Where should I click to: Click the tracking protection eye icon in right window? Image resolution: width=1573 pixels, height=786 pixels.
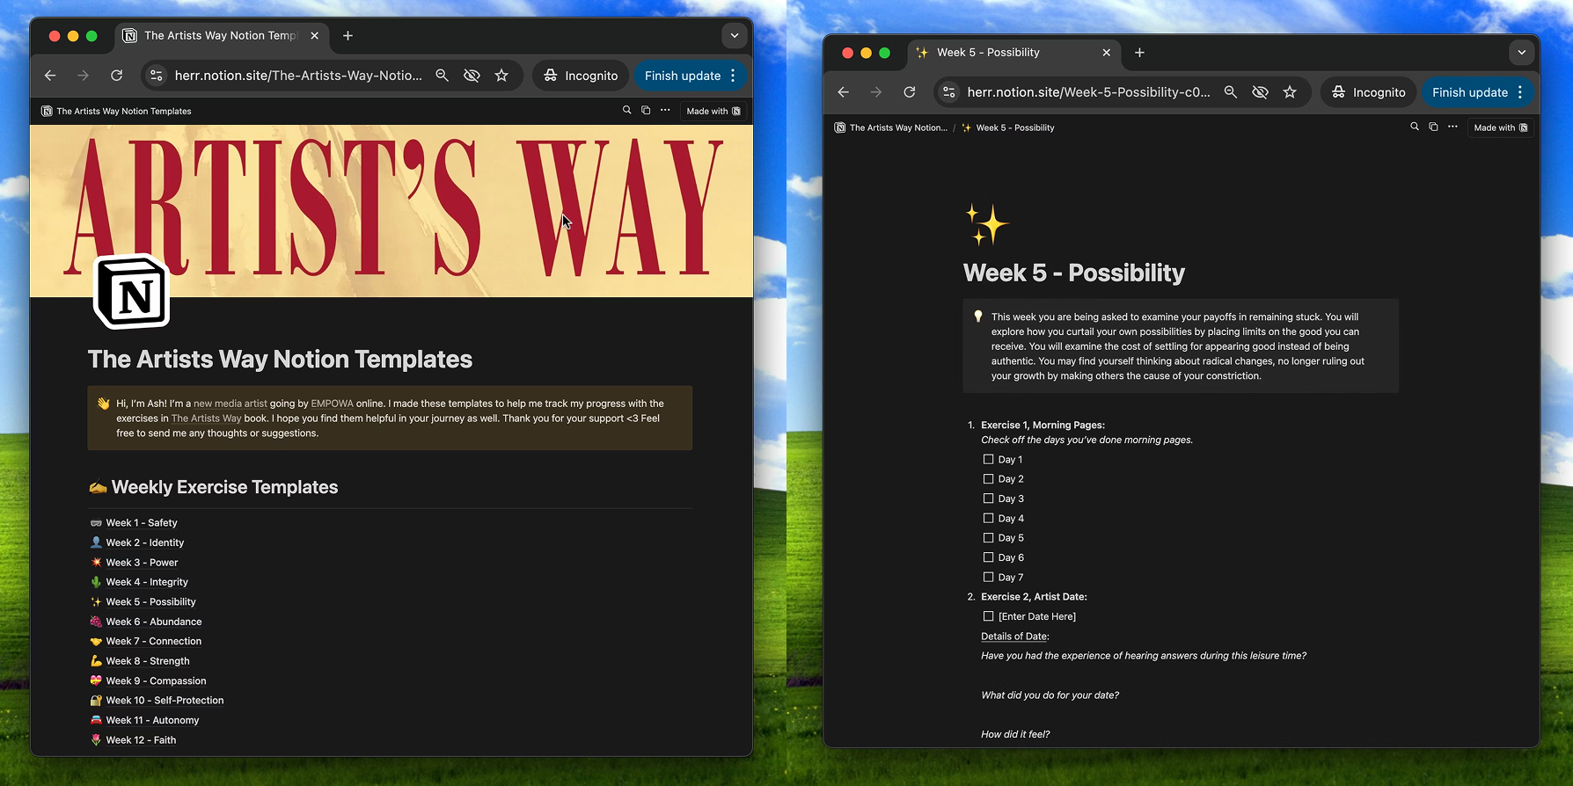[1260, 92]
